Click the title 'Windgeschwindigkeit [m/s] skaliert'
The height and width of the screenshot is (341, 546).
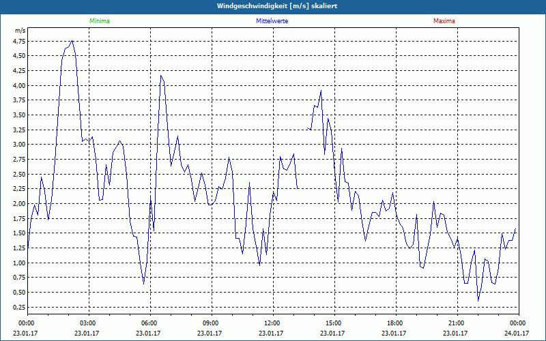click(x=277, y=6)
